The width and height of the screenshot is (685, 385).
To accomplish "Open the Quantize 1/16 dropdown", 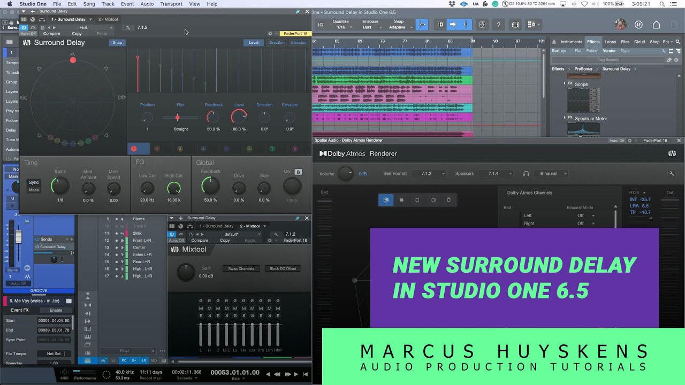I will (343, 25).
